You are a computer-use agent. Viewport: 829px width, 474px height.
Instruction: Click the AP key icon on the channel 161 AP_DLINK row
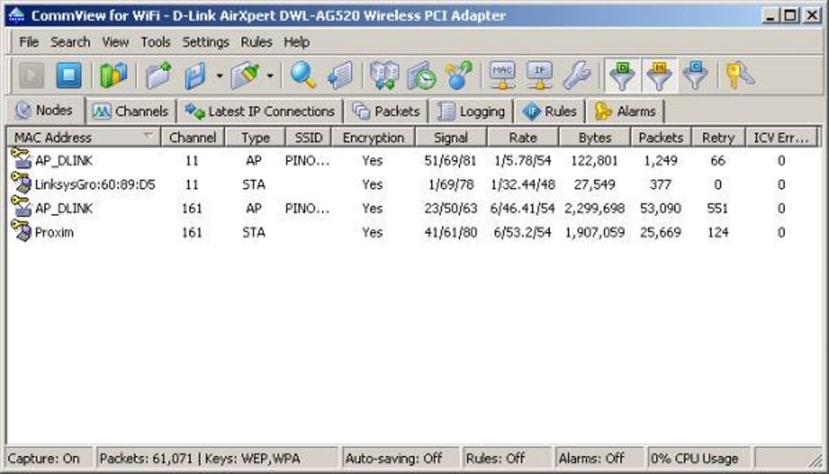tap(21, 207)
